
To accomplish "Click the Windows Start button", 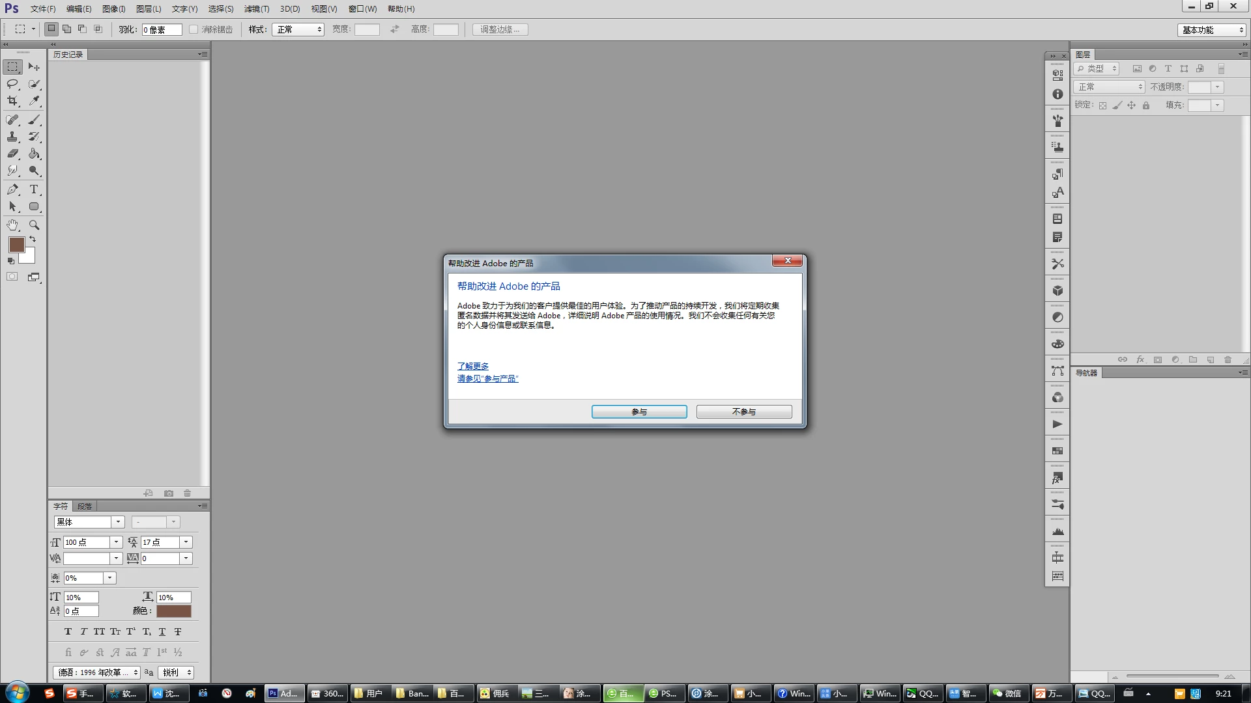I will 18,693.
